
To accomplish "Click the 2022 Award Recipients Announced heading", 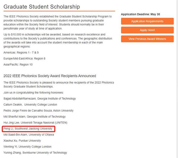I will click(x=50, y=76).
